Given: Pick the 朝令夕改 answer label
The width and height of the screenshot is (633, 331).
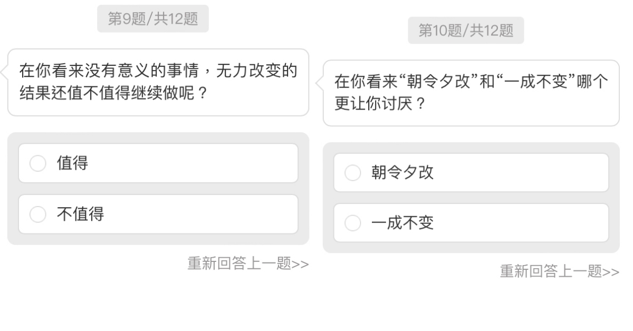Looking at the screenshot, I should (x=402, y=172).
